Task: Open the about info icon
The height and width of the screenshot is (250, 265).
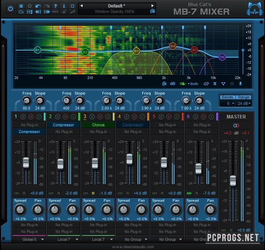Action: point(64,6)
